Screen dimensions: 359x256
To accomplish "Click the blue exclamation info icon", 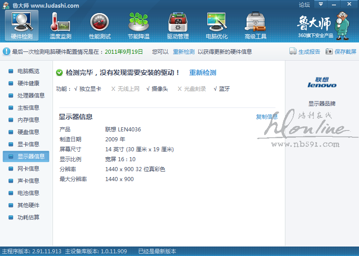I will click(x=6, y=51).
